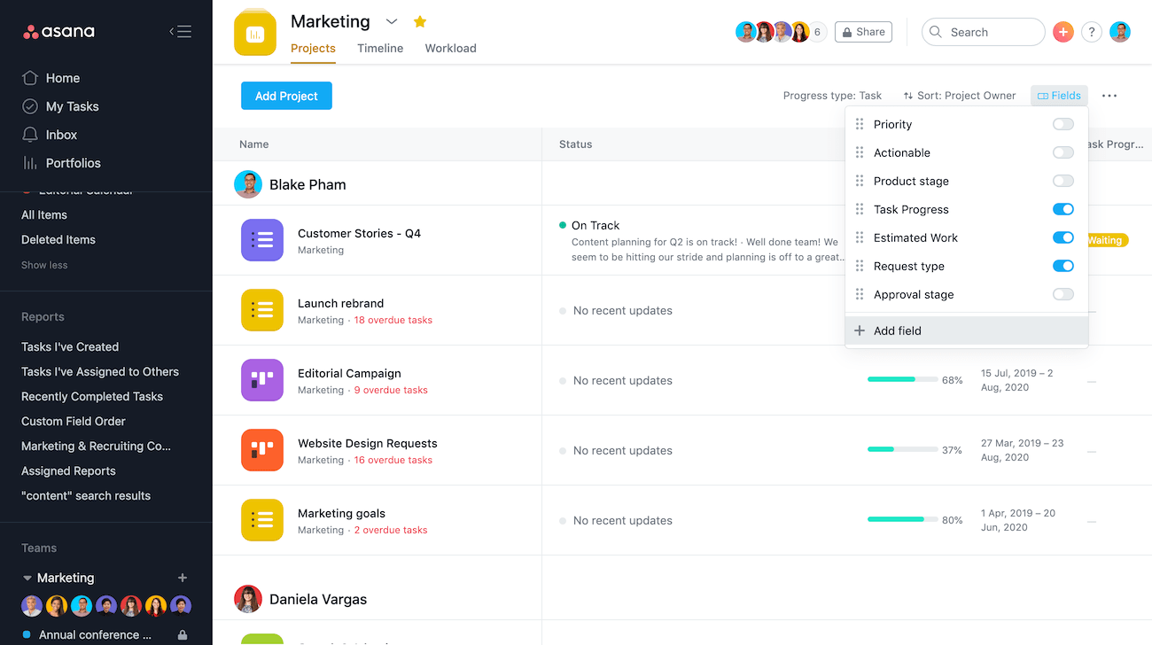
Task: Open the help question mark icon
Action: point(1092,32)
